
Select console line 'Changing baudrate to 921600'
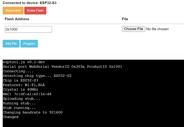point(33,112)
